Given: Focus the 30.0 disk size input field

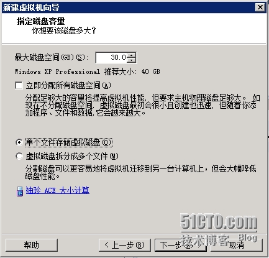Looking at the screenshot, I should (111, 58).
